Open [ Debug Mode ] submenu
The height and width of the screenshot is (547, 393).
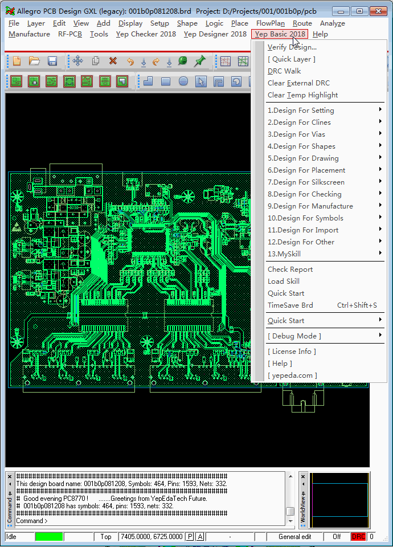coord(325,336)
